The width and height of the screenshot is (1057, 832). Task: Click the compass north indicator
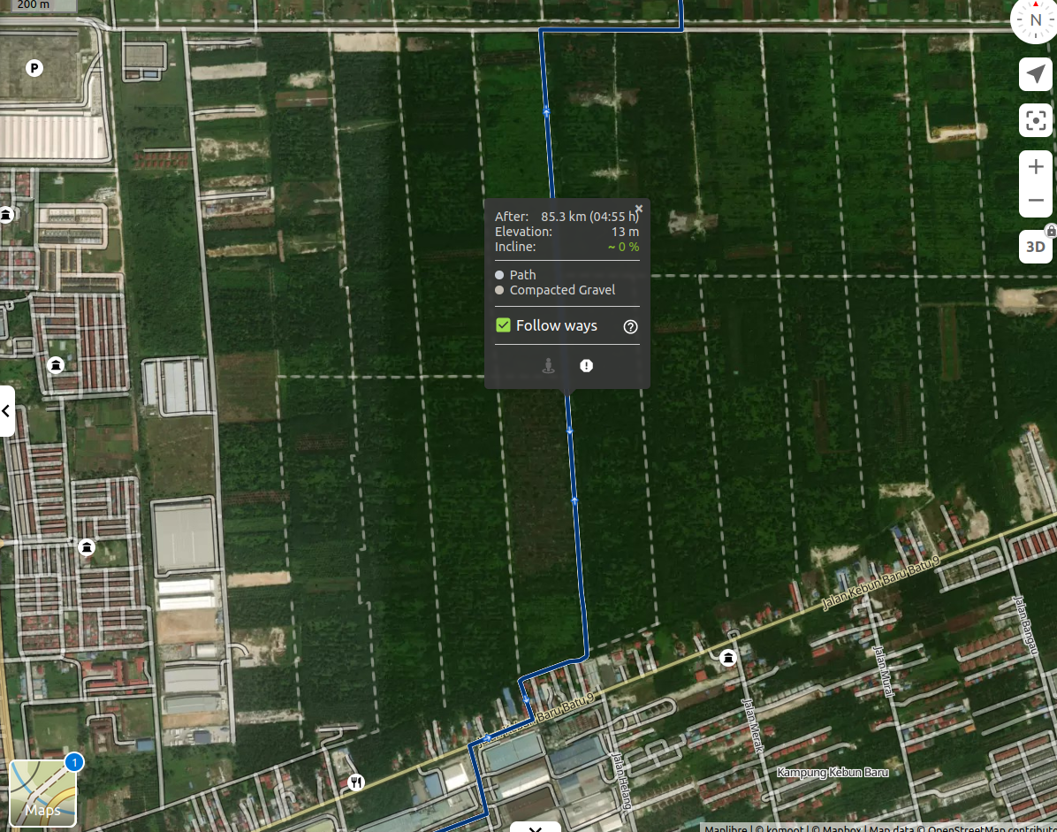coord(1035,19)
